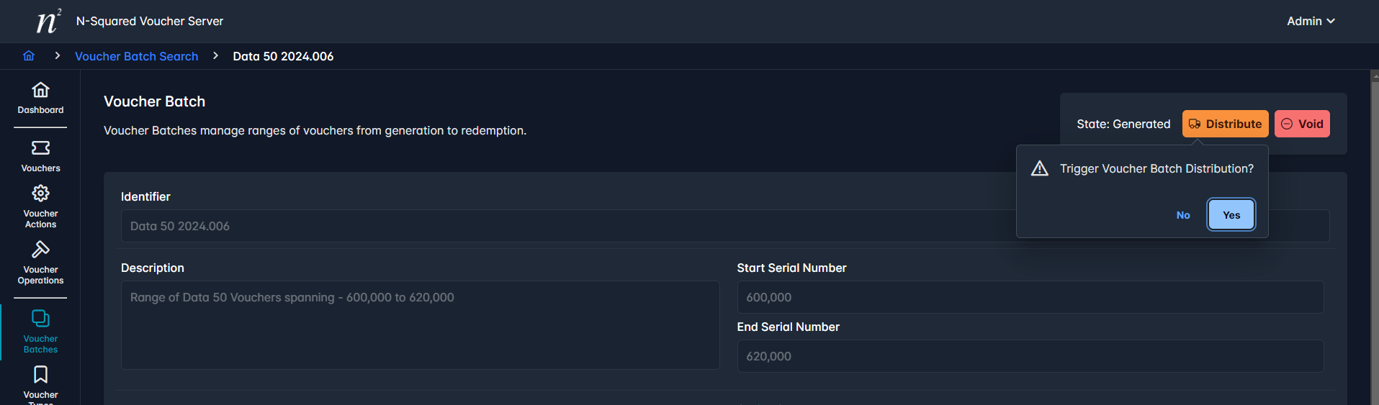The image size is (1379, 405).
Task: Click the End Serial Number field
Action: point(1030,356)
